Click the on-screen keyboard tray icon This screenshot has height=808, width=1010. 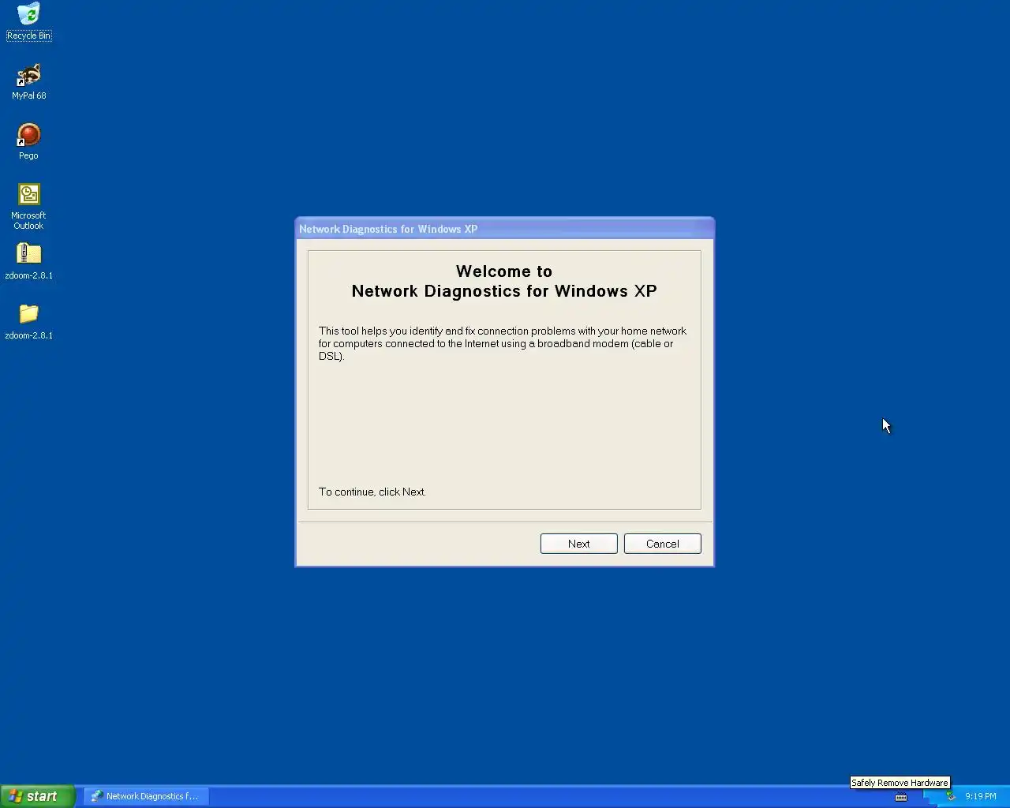pyautogui.click(x=901, y=797)
